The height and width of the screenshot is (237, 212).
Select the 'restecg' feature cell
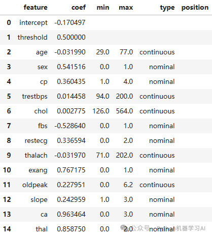click(x=36, y=141)
